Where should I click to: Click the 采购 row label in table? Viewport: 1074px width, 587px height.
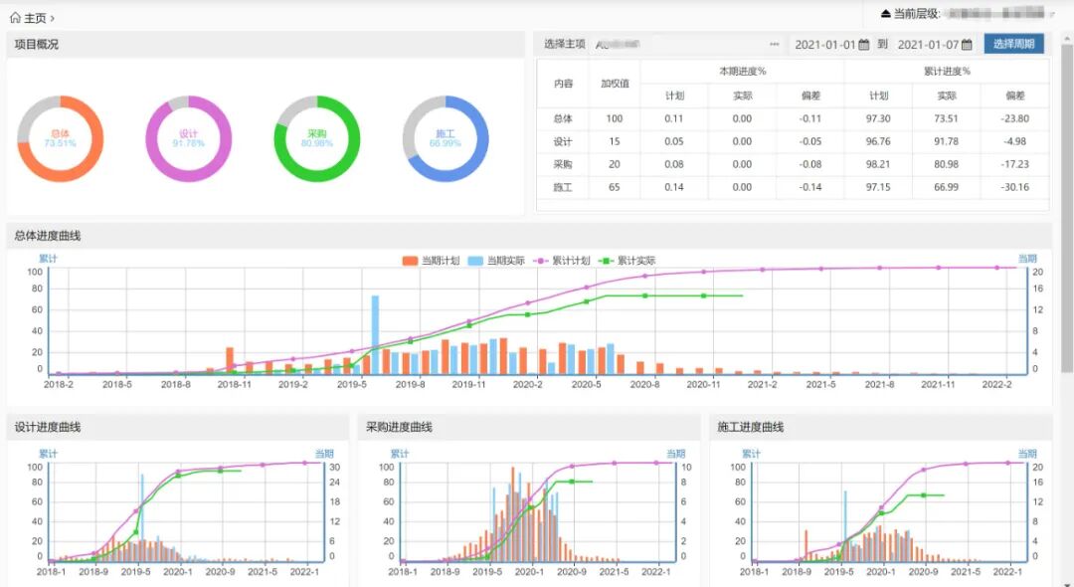click(563, 164)
